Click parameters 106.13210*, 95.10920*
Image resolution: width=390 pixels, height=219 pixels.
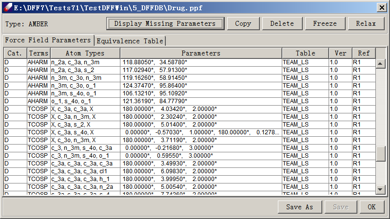(x=201, y=93)
